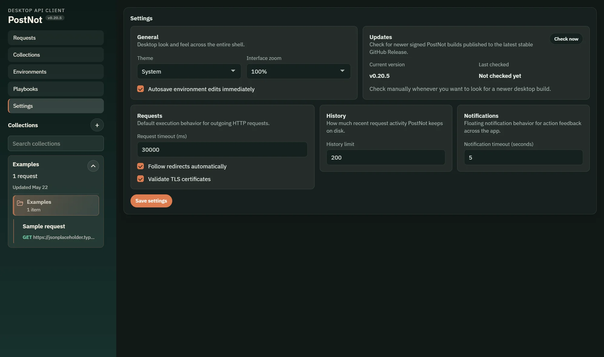Click the plus icon to add a collection
604x357 pixels.
click(x=97, y=125)
